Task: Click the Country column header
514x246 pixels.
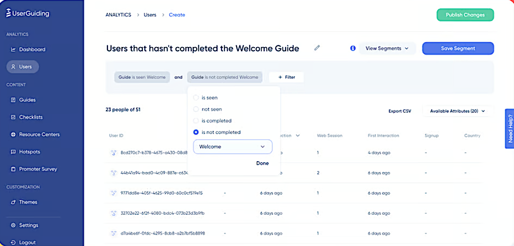Action: [472, 135]
